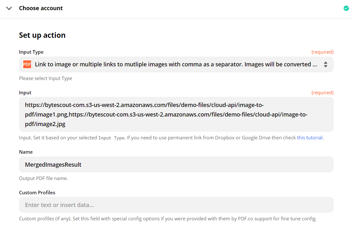This screenshot has width=352, height=227.
Task: Click the chevron beside Choose account
Action: [9, 8]
